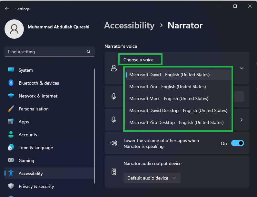257x197 pixels.
Task: Click the Gaming controller icon
Action: (x=11, y=161)
